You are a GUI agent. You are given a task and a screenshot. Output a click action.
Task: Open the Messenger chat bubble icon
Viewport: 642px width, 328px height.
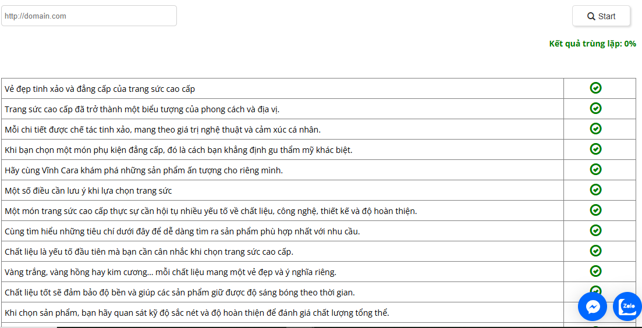coord(593,306)
